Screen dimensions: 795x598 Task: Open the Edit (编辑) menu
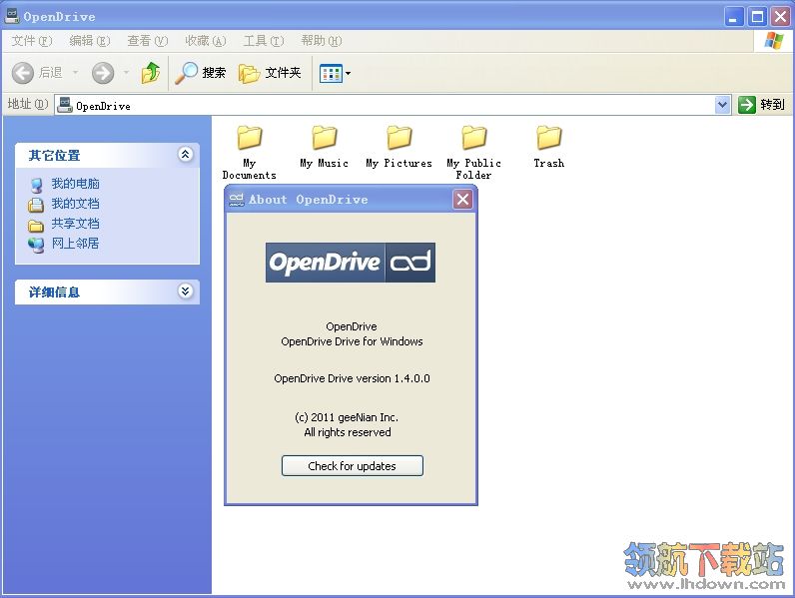tap(90, 41)
